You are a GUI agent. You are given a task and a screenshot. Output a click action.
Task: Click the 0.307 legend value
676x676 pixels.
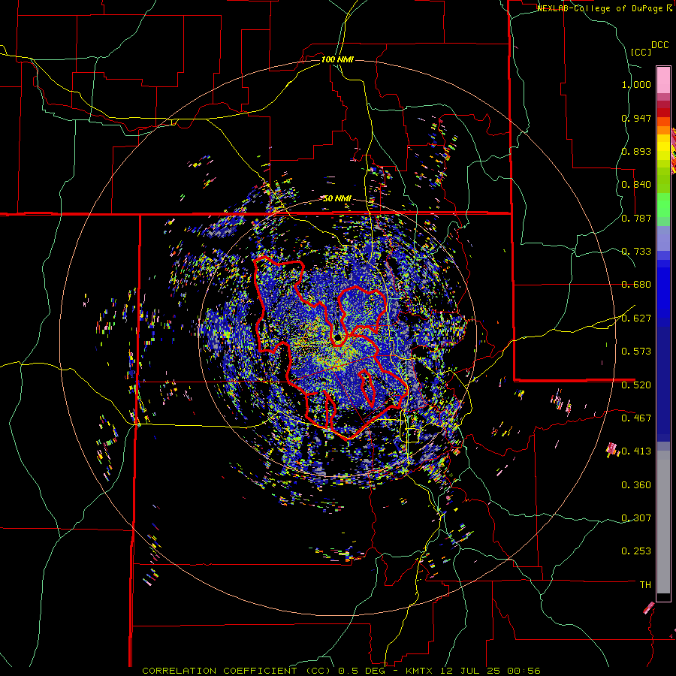(x=636, y=518)
